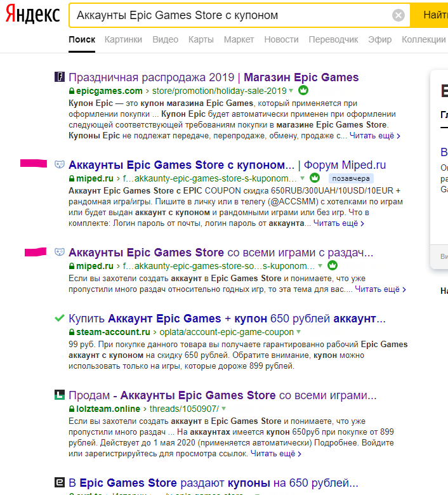Expand the dropdown arrow next to the steam-account.ru URL
This screenshot has width=448, height=495.
tap(298, 332)
